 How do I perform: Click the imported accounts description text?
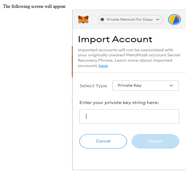point(129,58)
